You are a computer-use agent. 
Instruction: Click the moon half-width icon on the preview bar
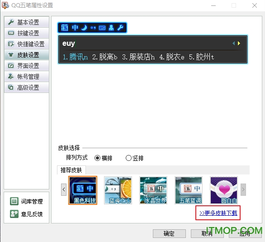[x=84, y=28]
